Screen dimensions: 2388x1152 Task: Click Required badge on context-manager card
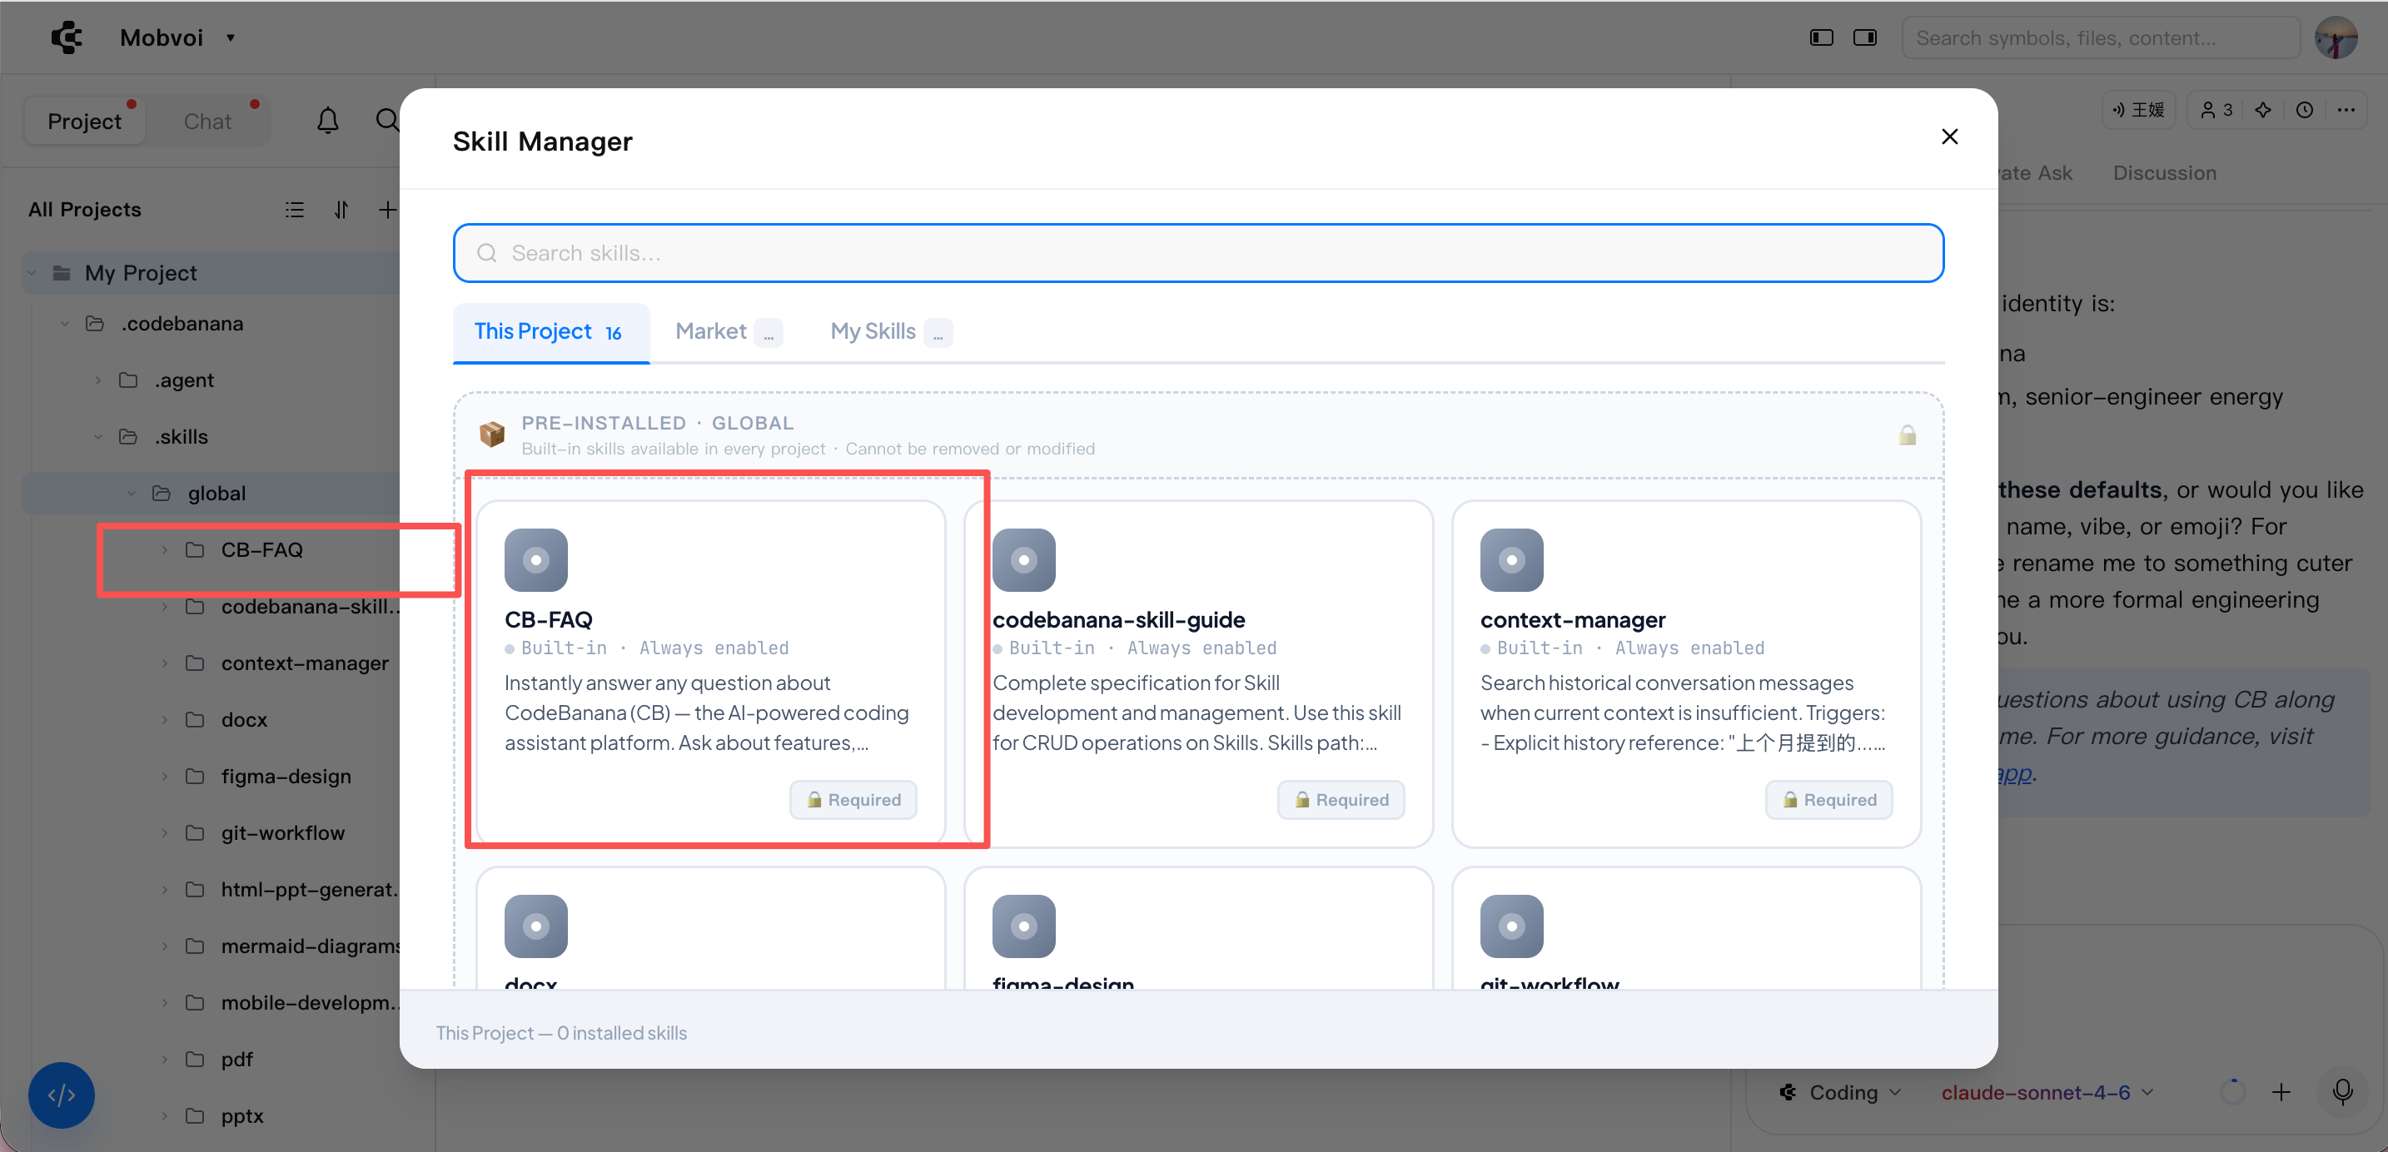1828,800
